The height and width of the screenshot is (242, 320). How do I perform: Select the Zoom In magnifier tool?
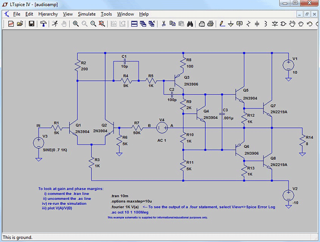76,24
